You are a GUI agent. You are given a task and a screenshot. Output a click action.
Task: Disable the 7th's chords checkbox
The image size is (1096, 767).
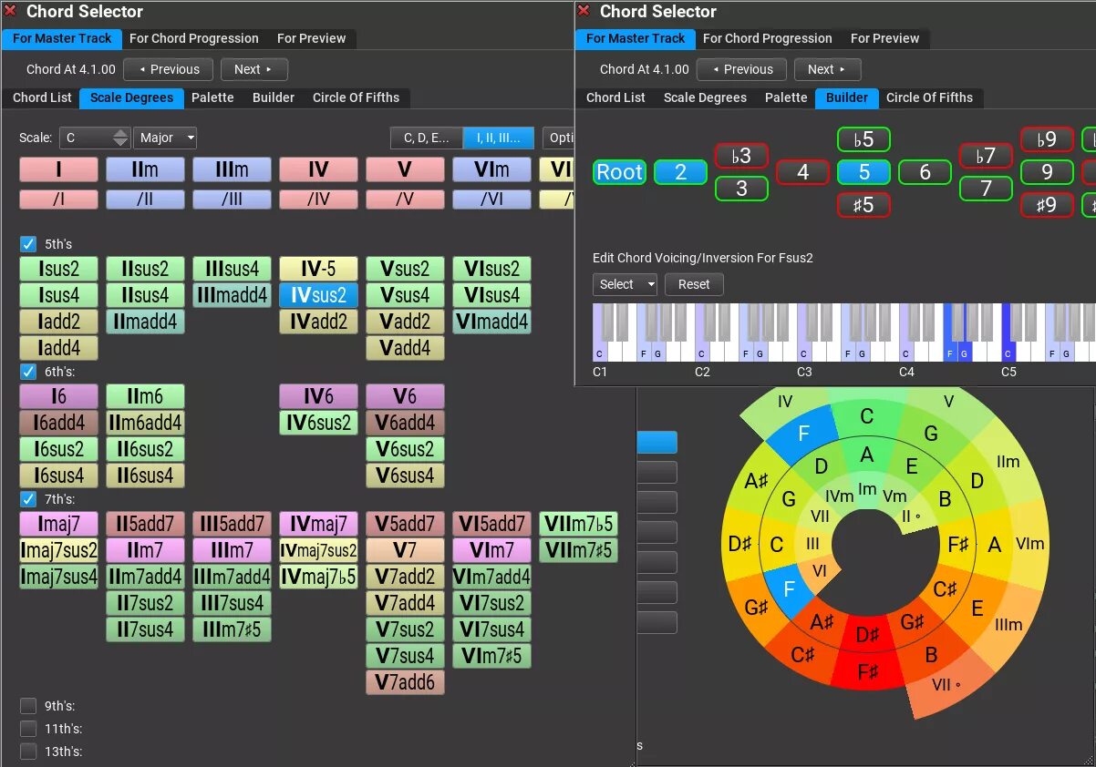pyautogui.click(x=28, y=498)
